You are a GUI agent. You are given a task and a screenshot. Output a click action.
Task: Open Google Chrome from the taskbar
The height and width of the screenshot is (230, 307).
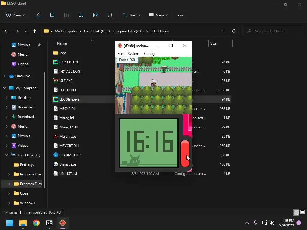(x=36, y=223)
